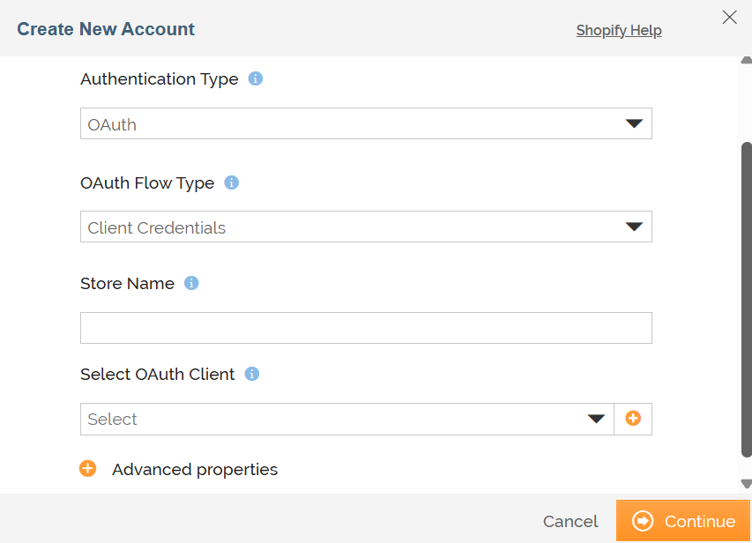
Task: Click the orange plus icon beside Advanced properties
Action: point(88,469)
